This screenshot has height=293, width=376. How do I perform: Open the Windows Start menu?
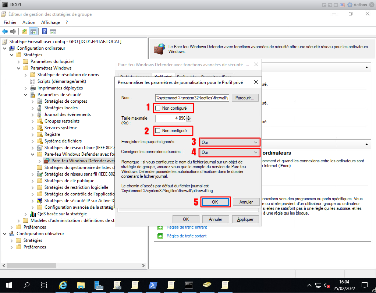[x=9, y=285]
